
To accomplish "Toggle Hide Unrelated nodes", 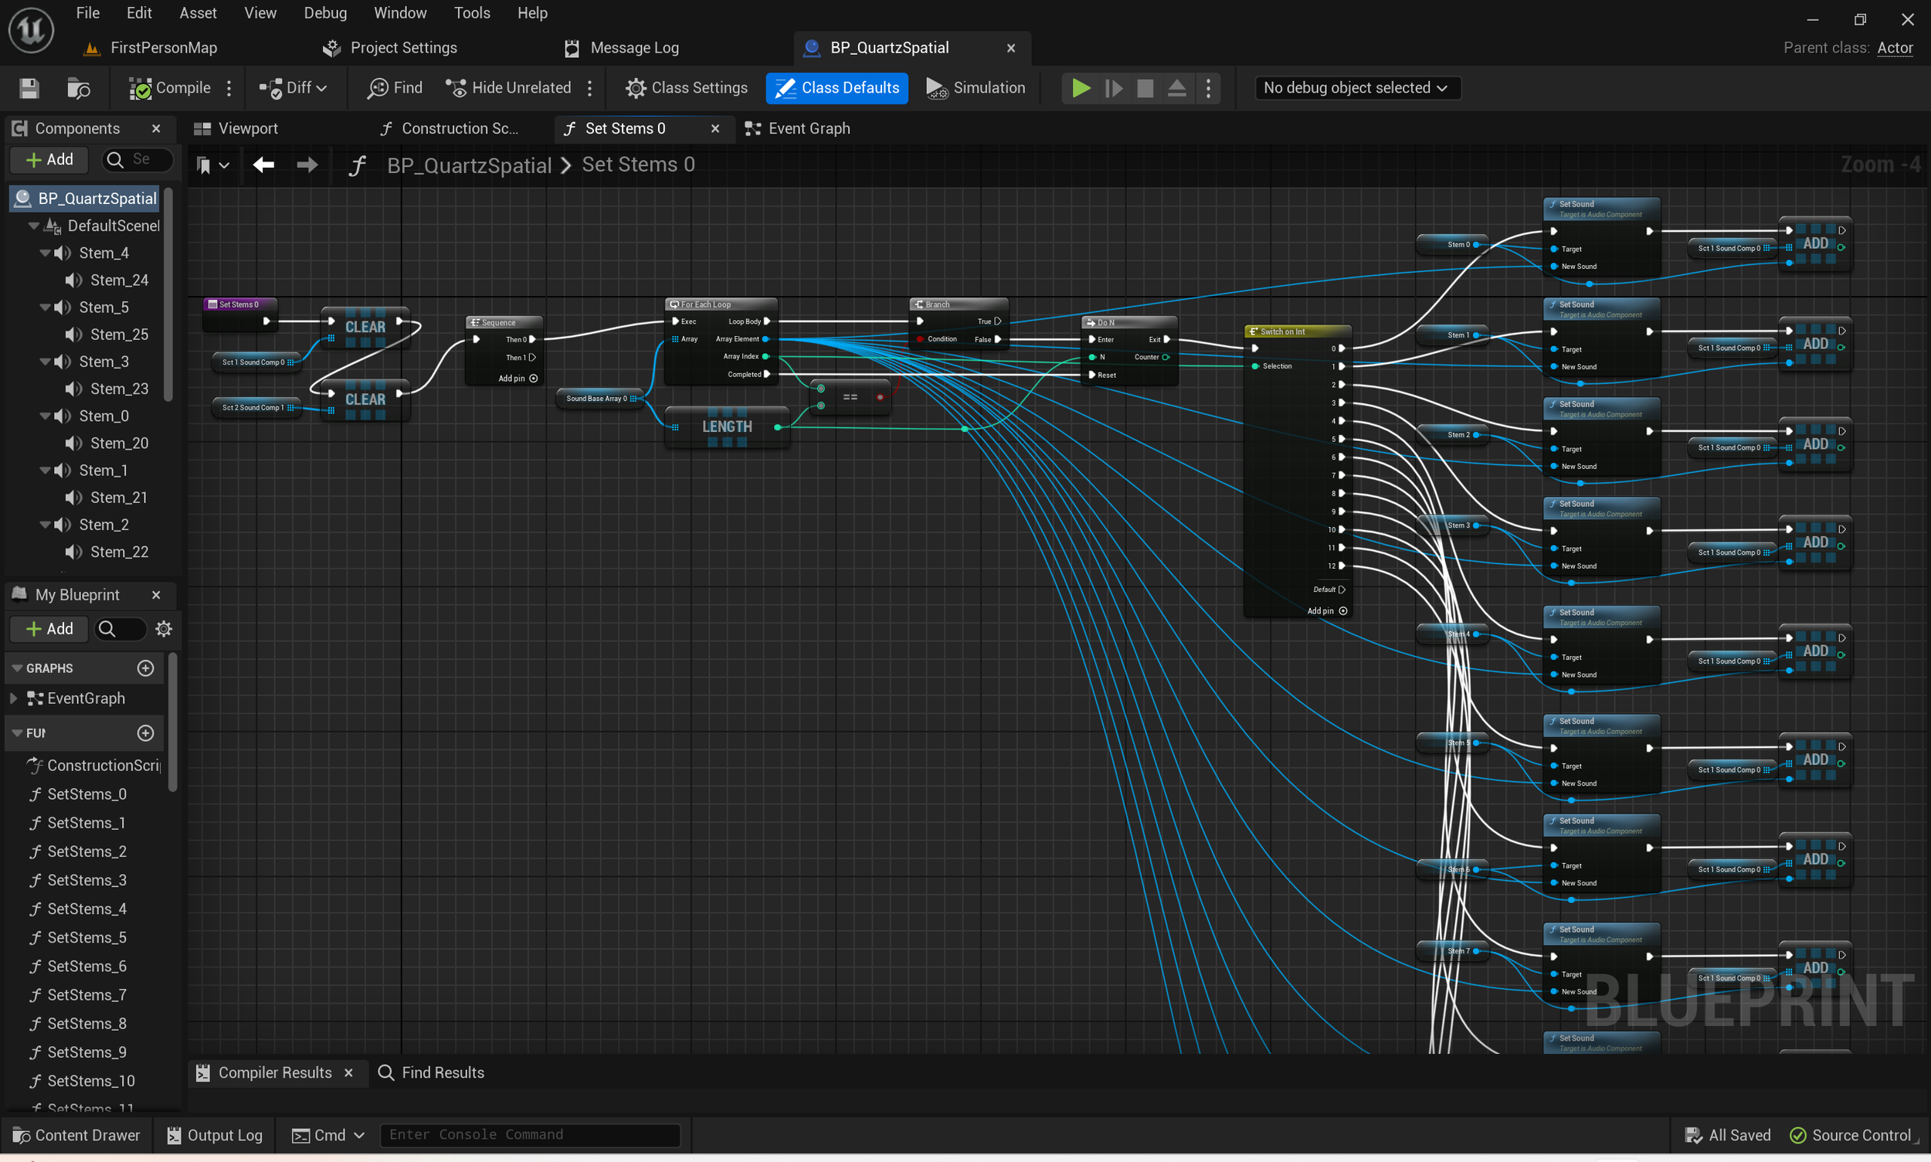I will 508,88.
